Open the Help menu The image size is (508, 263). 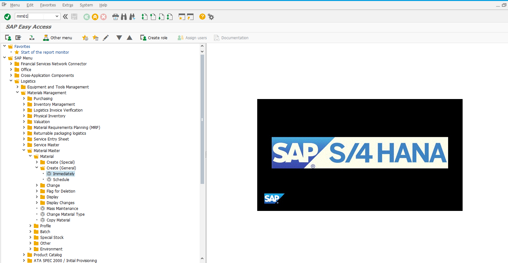coord(103,5)
